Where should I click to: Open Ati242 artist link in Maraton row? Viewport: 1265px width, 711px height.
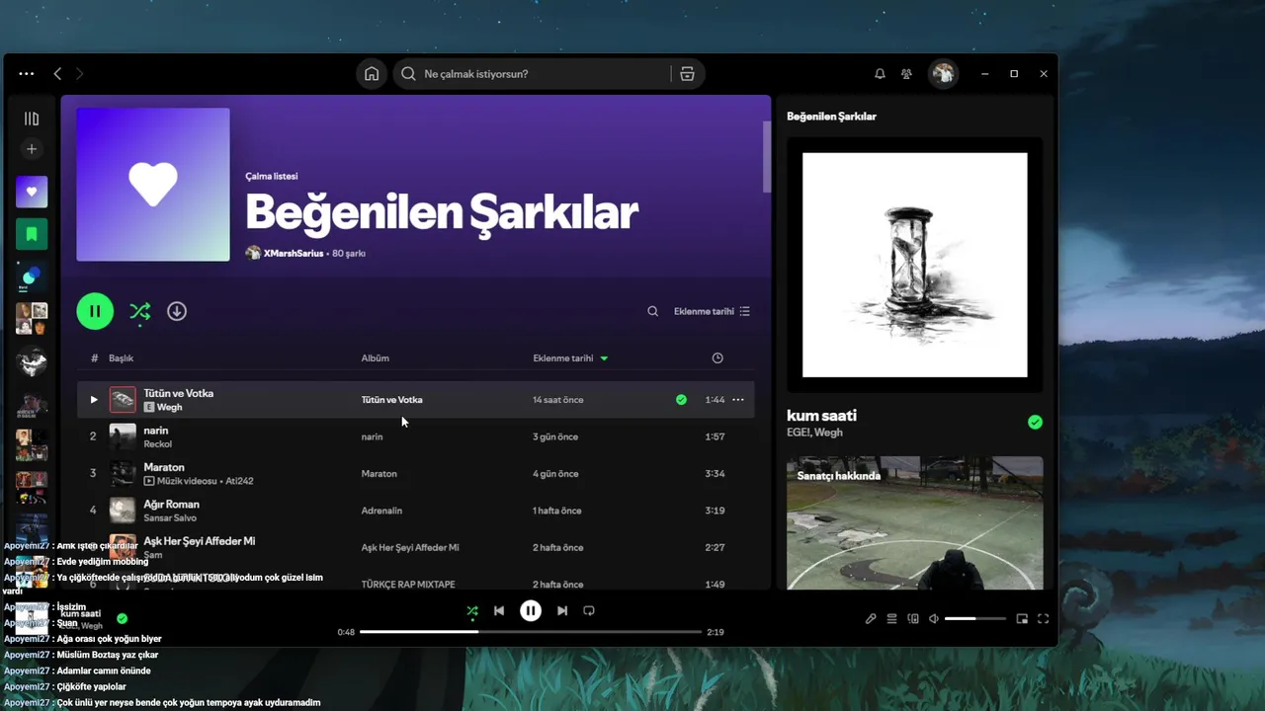click(x=239, y=481)
